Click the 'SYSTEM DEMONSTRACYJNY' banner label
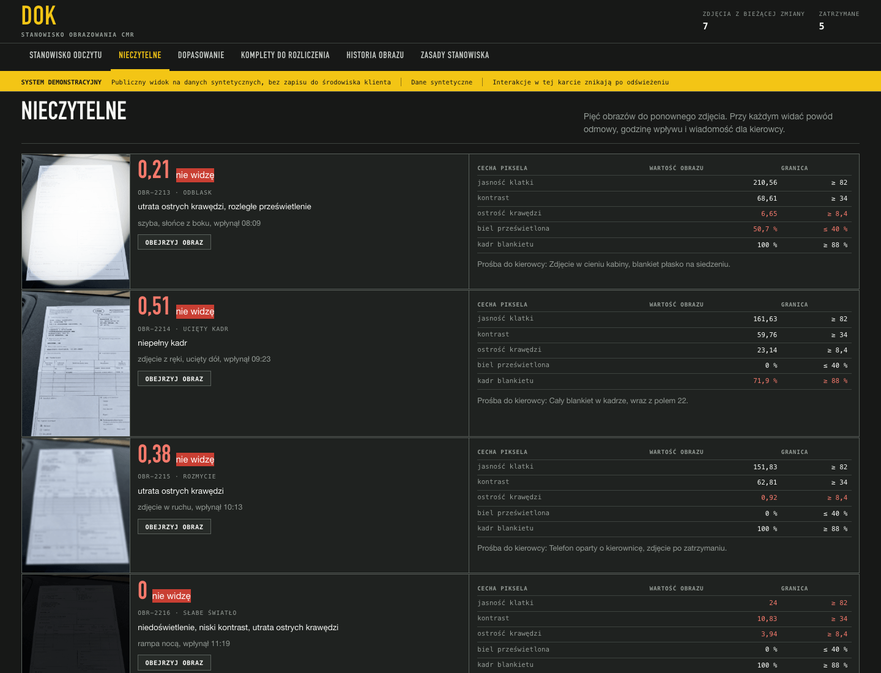This screenshot has height=673, width=881. pyautogui.click(x=61, y=82)
